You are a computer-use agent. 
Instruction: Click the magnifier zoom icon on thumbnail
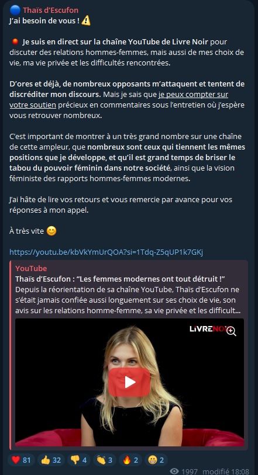(x=231, y=331)
